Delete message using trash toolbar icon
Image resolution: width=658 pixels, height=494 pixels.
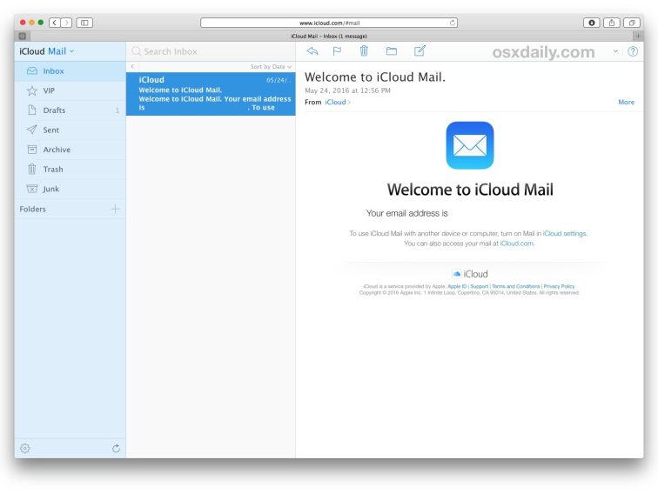pos(364,51)
